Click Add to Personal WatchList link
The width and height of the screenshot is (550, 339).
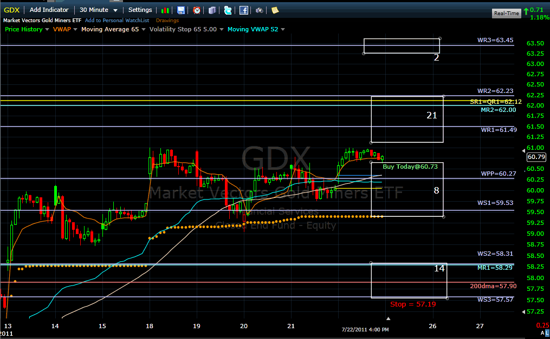coord(117,21)
